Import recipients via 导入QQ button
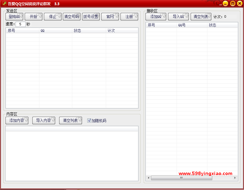 pos(178,16)
